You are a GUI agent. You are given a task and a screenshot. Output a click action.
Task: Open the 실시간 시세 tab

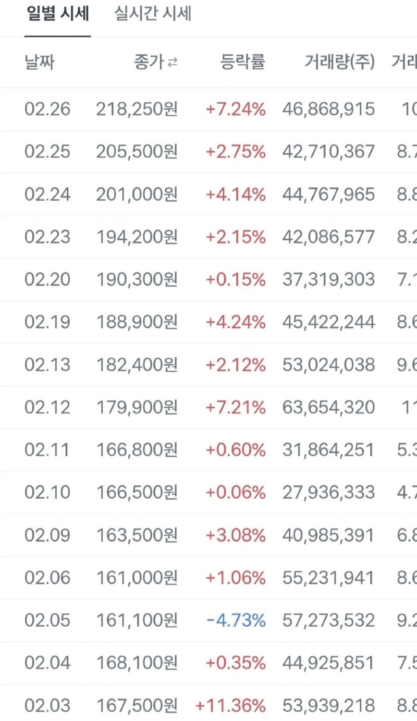click(153, 14)
